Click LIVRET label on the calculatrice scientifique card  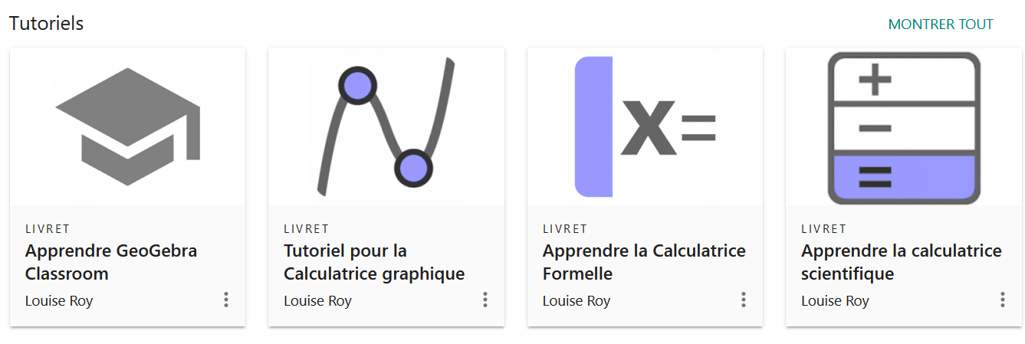tap(823, 228)
